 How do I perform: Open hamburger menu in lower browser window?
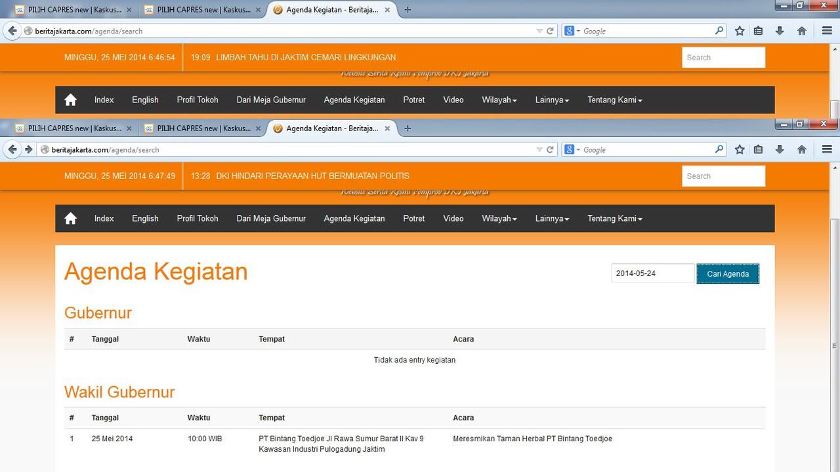[x=827, y=149]
